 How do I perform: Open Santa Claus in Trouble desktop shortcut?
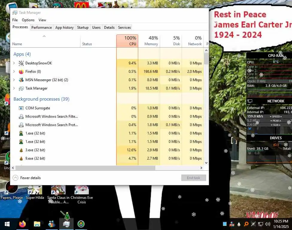[58, 195]
